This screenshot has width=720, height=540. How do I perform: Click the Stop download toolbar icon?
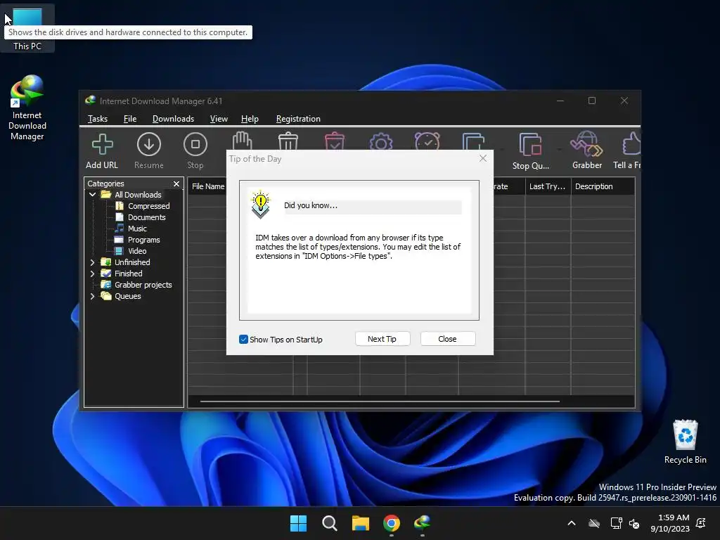tap(195, 144)
